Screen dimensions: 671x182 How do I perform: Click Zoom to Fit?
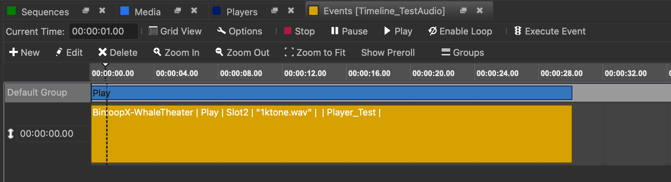[x=315, y=53]
